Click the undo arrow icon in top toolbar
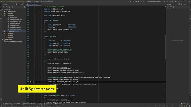The image size is (191, 107). pos(186,1)
